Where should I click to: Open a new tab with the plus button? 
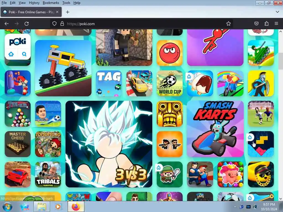[x=68, y=12]
